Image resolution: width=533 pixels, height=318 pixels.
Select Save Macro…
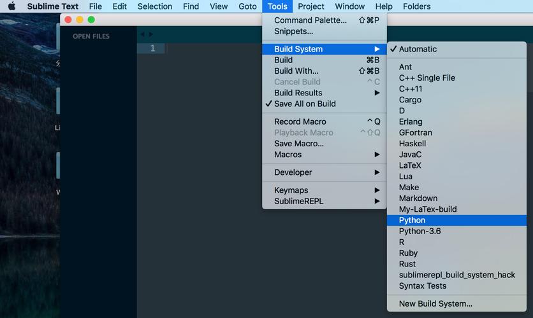tap(325, 143)
